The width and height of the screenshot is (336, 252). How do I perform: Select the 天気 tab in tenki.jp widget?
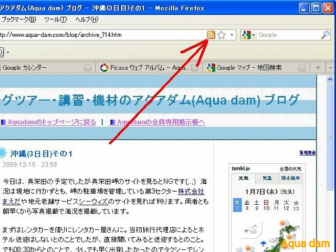[244, 178]
